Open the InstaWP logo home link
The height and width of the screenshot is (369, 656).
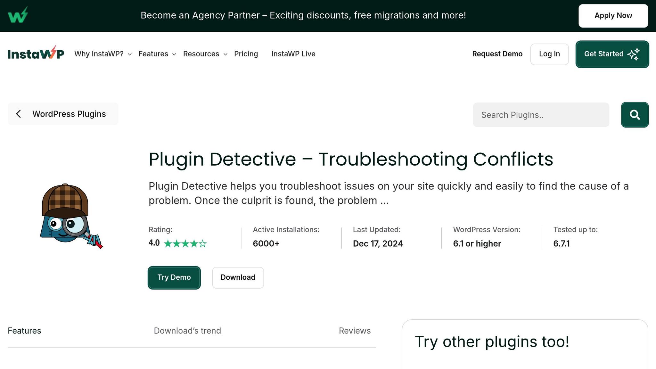[36, 53]
